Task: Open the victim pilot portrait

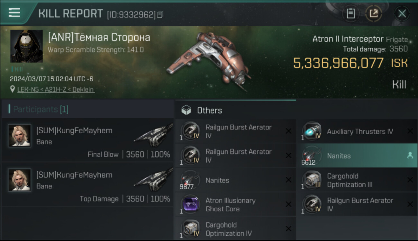Action: pyautogui.click(x=26, y=46)
